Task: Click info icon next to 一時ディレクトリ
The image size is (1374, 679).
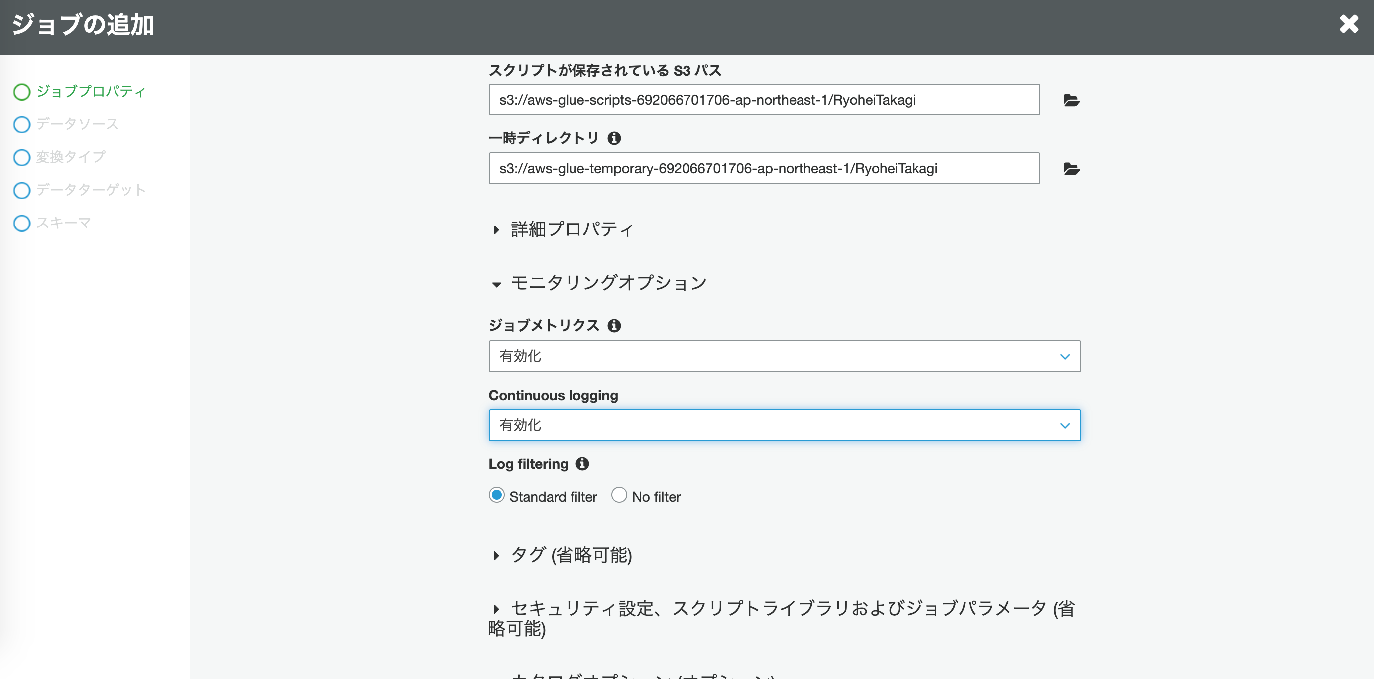Action: tap(614, 139)
